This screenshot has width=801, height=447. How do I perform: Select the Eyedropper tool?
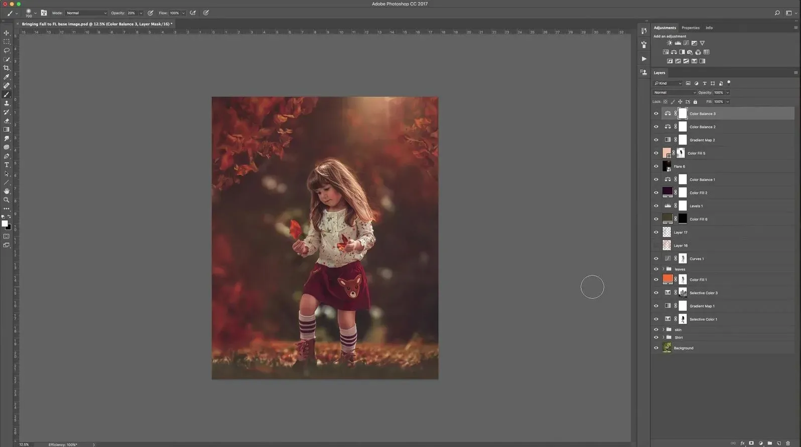tap(7, 77)
